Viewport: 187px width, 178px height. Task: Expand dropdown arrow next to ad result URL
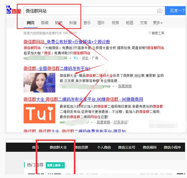tap(70, 58)
